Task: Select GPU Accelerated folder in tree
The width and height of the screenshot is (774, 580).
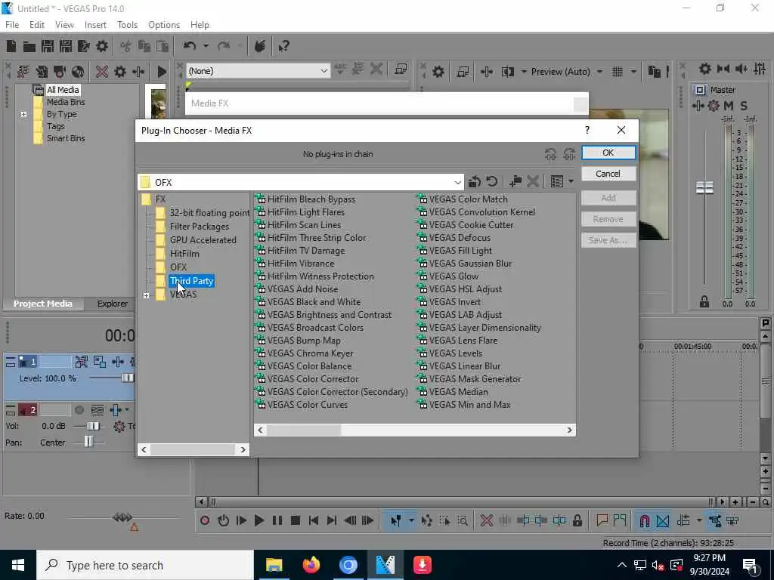Action: tap(203, 240)
